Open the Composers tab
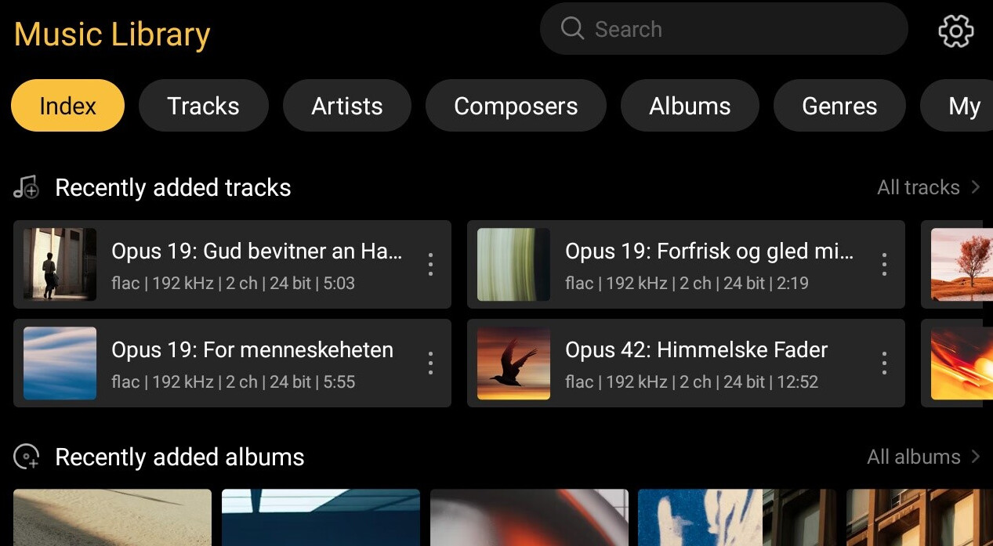This screenshot has height=546, width=993. click(515, 106)
